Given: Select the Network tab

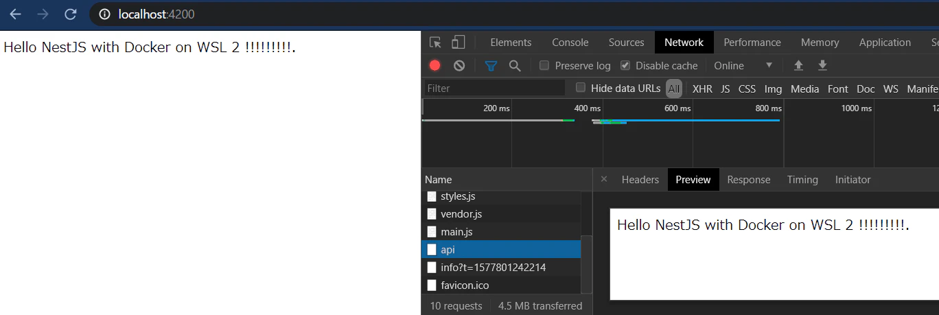Looking at the screenshot, I should click(x=684, y=43).
